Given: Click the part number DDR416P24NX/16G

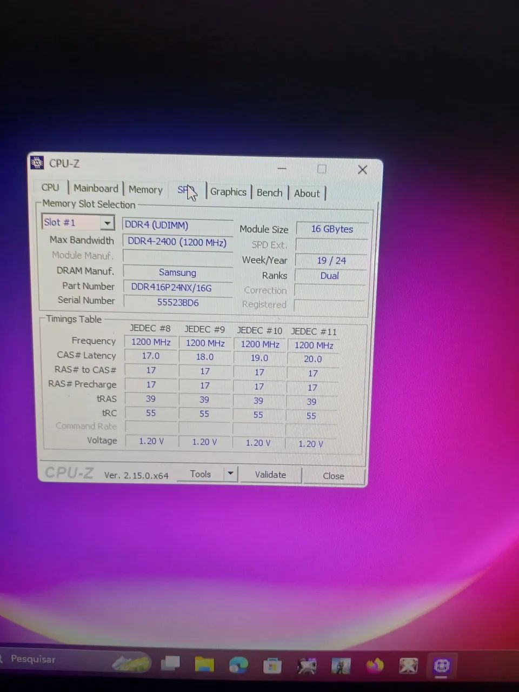Looking at the screenshot, I should point(177,288).
